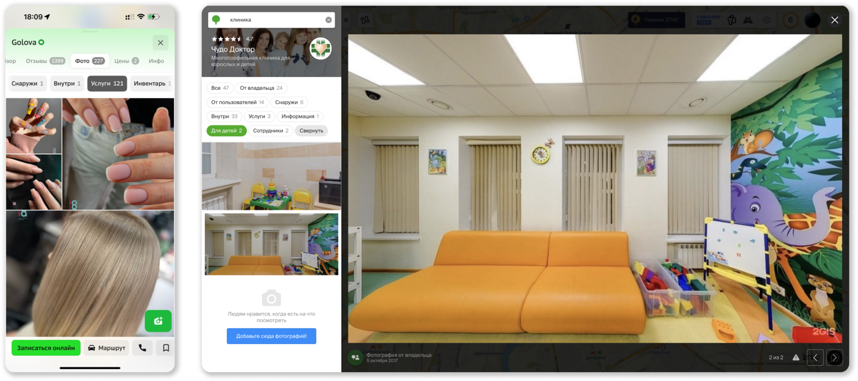Click the Премия 2ГИС banner
The width and height of the screenshot is (858, 381).
[x=657, y=20]
